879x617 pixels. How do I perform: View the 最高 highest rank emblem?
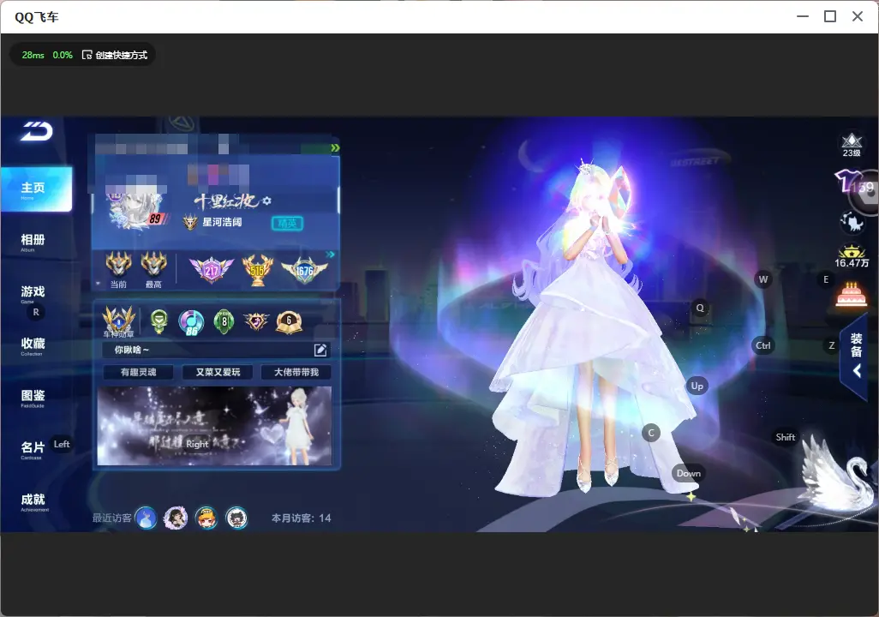click(x=153, y=264)
